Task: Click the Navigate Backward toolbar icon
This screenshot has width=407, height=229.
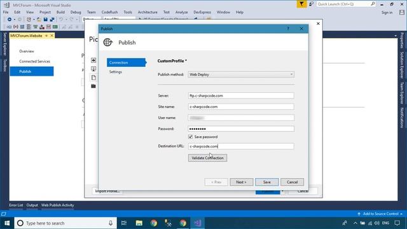Action: point(10,20)
